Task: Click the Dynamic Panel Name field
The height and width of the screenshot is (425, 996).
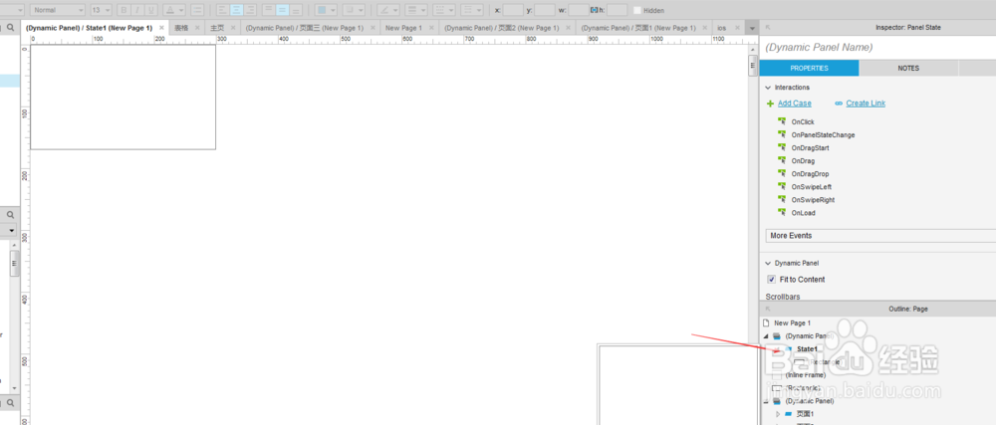Action: (x=879, y=47)
